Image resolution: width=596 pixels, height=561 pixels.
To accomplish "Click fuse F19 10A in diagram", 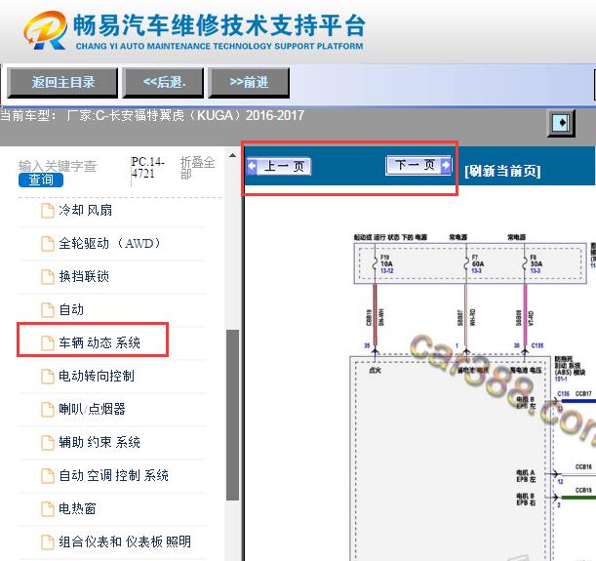I will click(x=383, y=263).
